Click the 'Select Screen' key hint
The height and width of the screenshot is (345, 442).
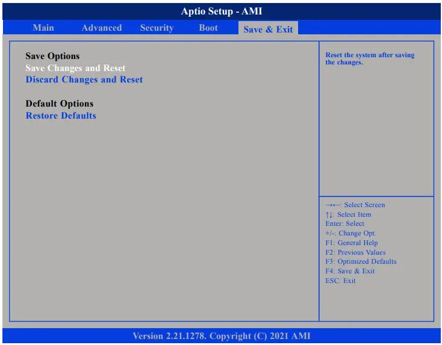pos(355,205)
